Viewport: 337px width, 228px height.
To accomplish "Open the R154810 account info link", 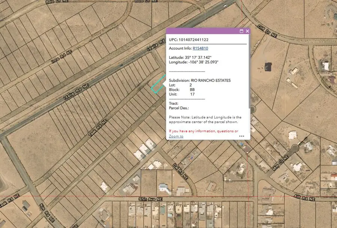I will pos(200,48).
